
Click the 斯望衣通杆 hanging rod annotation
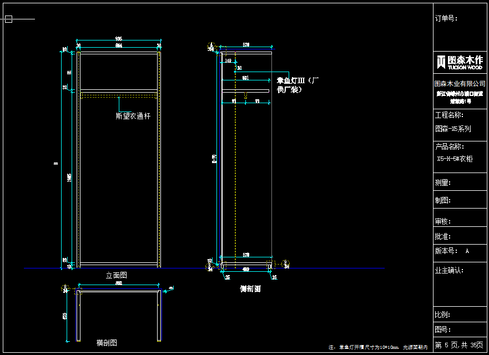point(133,116)
